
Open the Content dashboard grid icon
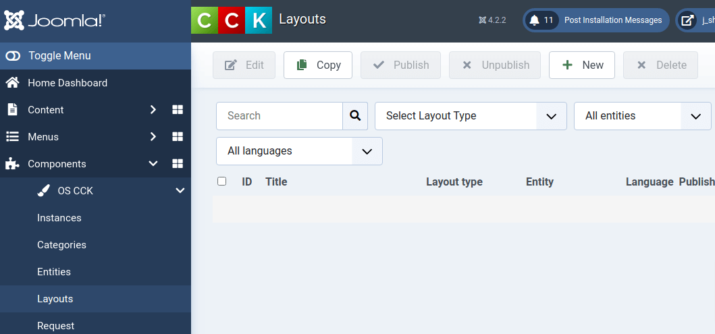pos(178,110)
